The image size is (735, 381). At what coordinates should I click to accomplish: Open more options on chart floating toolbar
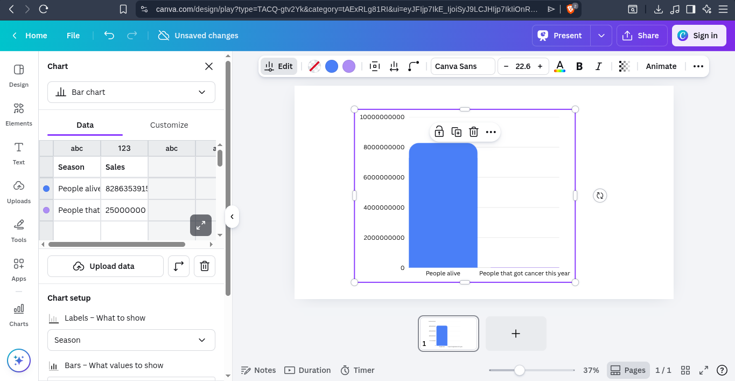pos(491,132)
